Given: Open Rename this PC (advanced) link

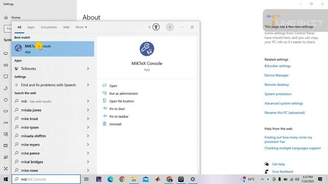Looking at the screenshot, I should point(284,112).
